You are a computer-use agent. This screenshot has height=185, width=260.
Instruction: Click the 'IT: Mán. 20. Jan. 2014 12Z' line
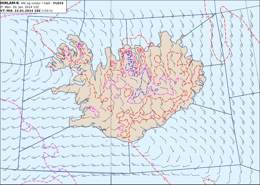[19, 7]
